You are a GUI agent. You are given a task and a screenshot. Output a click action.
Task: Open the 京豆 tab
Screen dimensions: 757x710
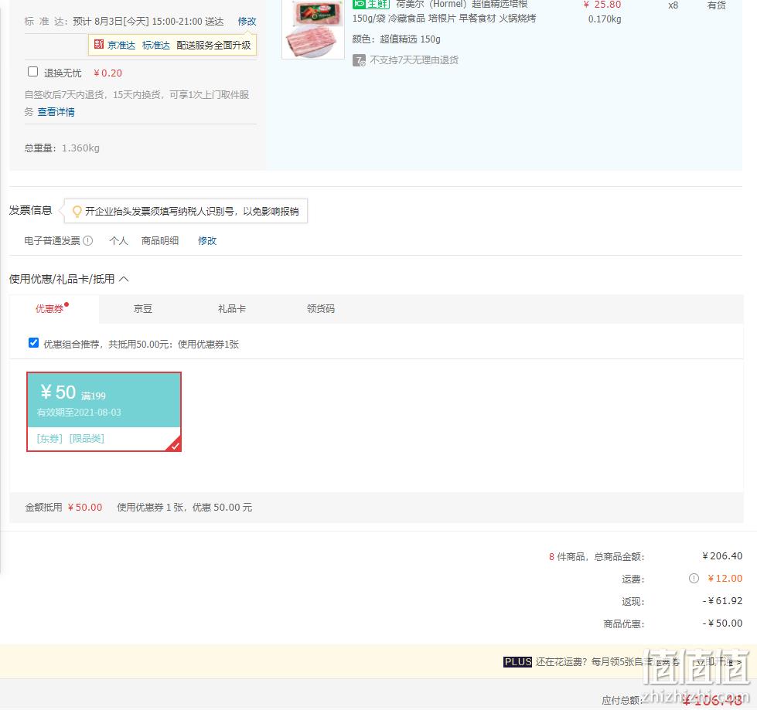click(143, 309)
